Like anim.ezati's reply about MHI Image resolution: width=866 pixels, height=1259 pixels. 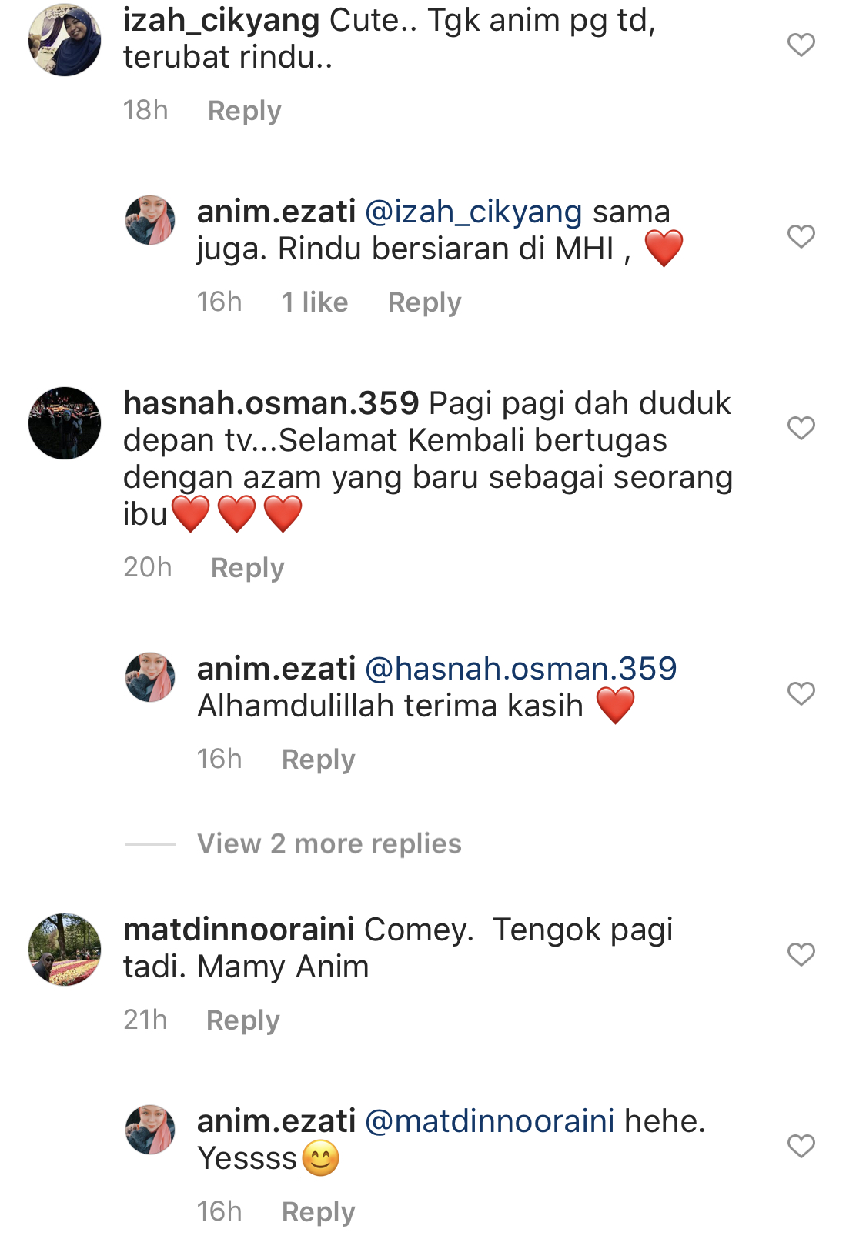[801, 236]
